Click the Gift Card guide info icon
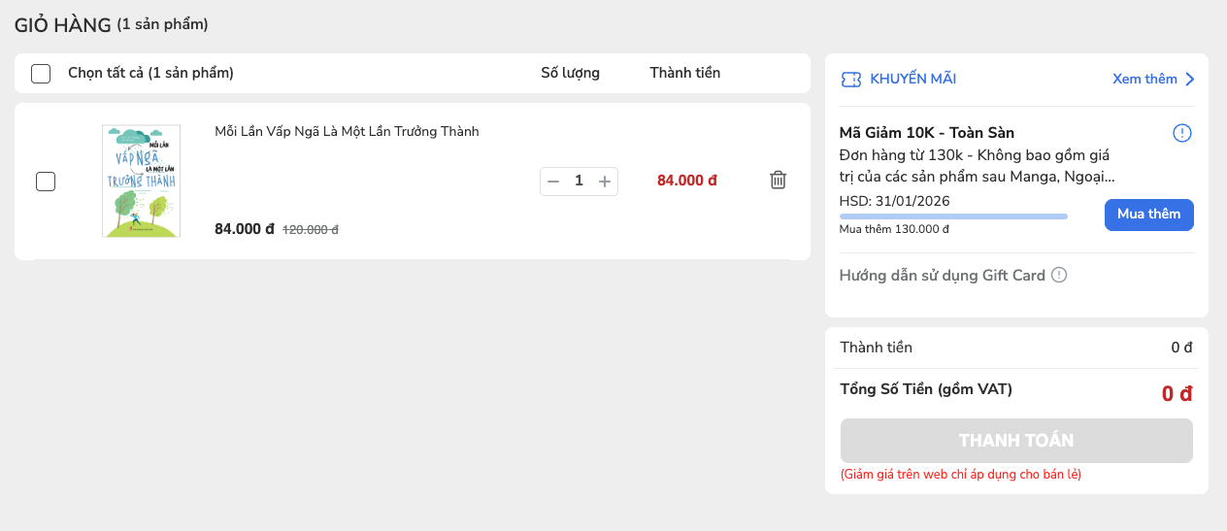The image size is (1227, 531). [x=1059, y=275]
